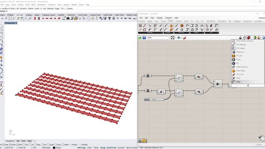Expand the Spline group dropdown bar
This screenshot has width=265, height=149.
(x=197, y=33)
